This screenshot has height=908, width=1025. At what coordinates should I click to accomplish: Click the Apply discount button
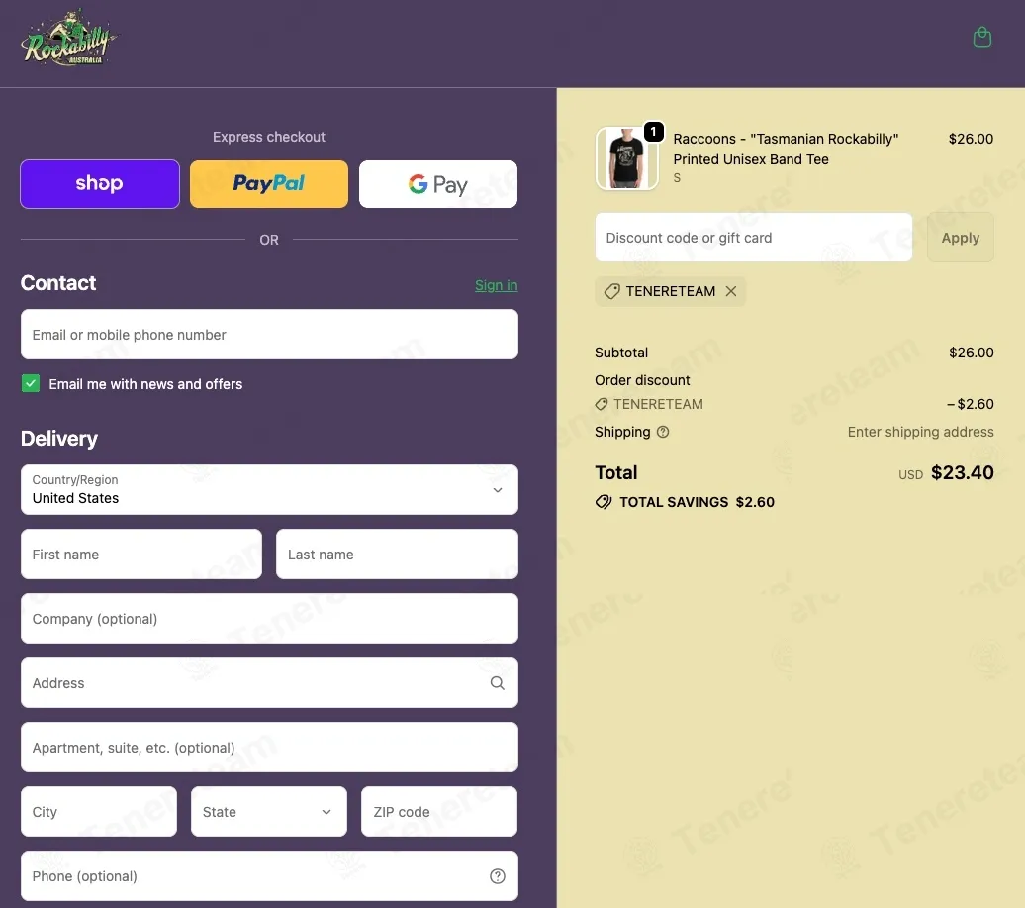pyautogui.click(x=961, y=238)
